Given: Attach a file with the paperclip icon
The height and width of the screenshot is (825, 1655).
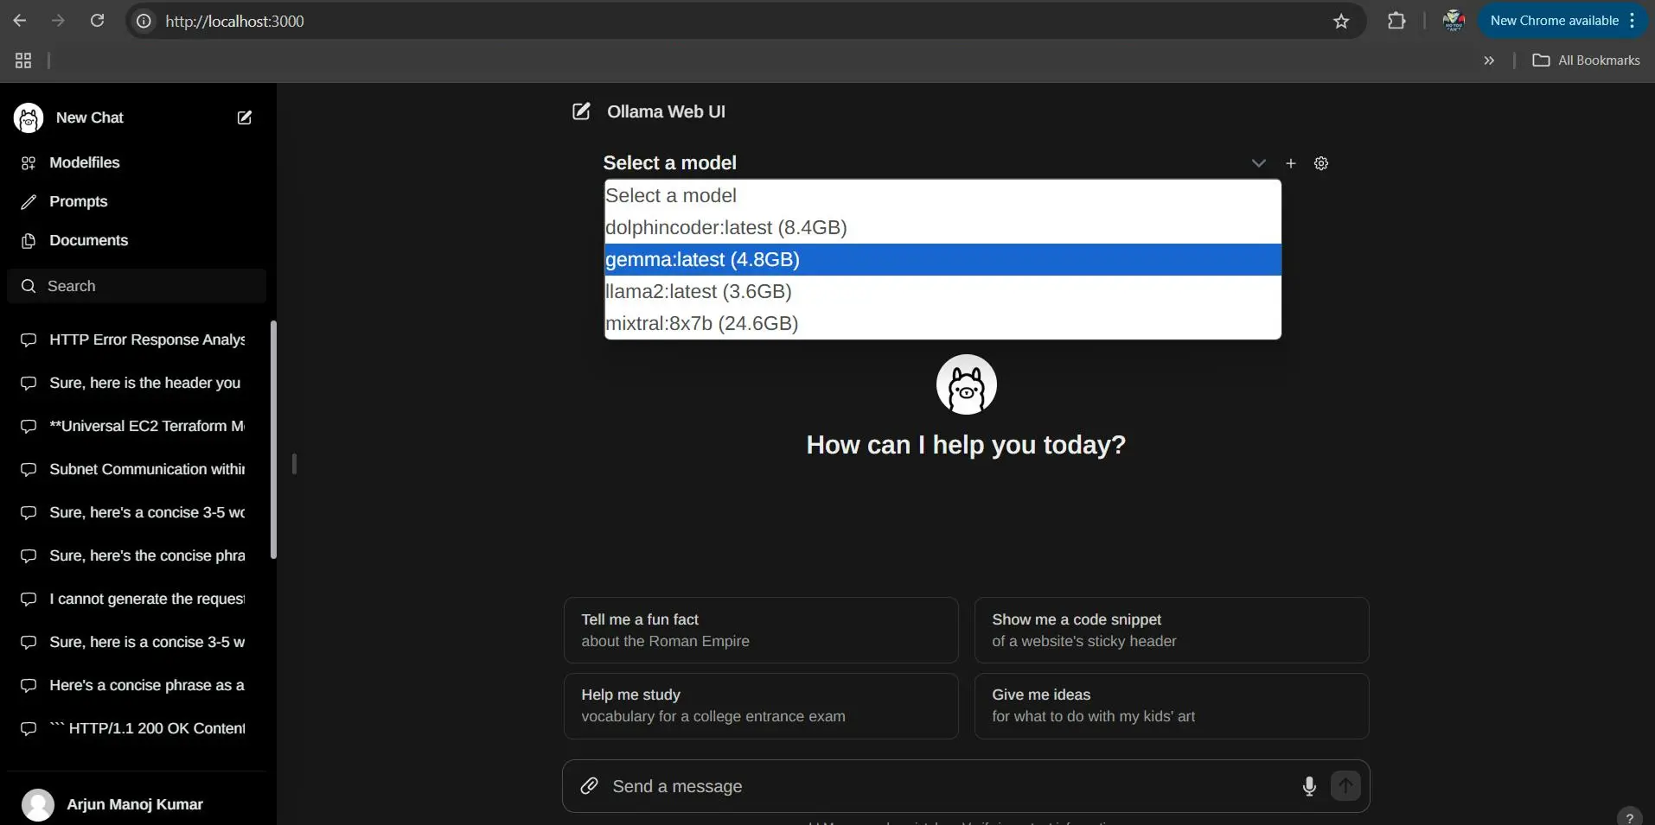Looking at the screenshot, I should point(589,785).
